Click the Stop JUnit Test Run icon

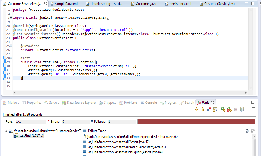(236, 109)
